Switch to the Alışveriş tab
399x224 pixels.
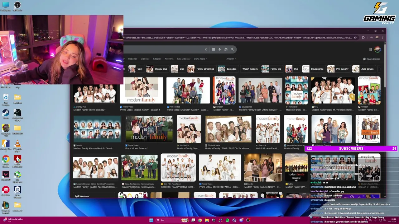tap(169, 59)
